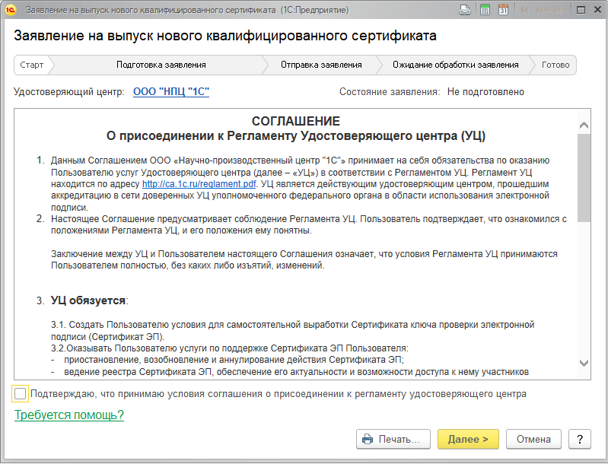Click the M memory button in title bar
The height and width of the screenshot is (464, 608).
click(524, 11)
